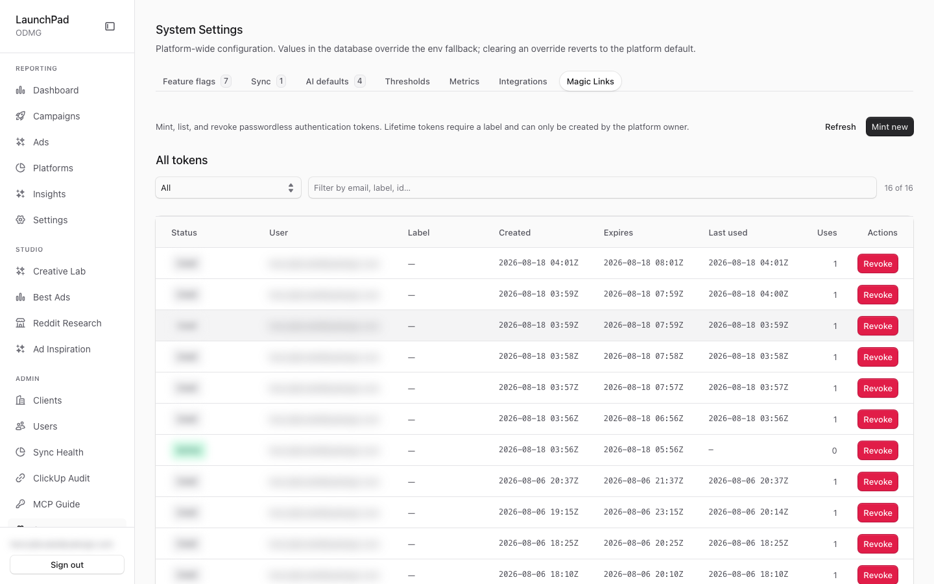
Task: Click the Insights sparkle icon
Action: 21,194
